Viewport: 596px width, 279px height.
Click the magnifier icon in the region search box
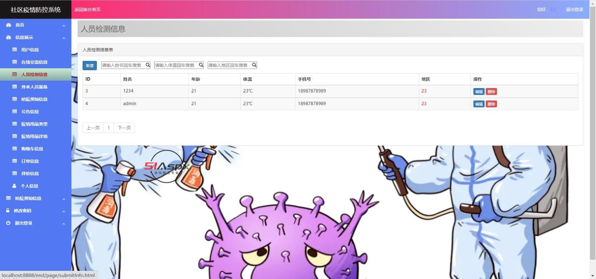coord(254,65)
